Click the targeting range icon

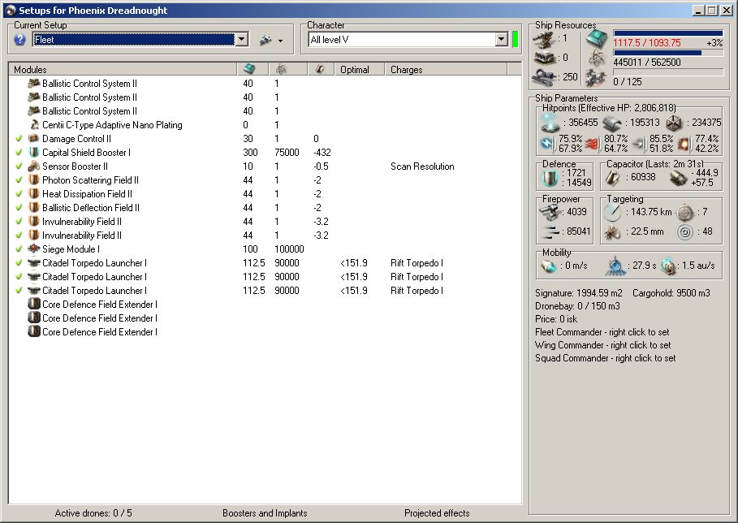point(612,212)
